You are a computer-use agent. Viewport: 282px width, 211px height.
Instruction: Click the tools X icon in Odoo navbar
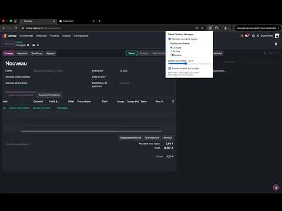[x=258, y=36]
